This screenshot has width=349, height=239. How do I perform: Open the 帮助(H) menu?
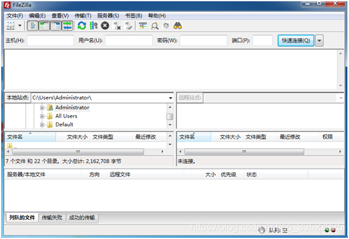[157, 16]
